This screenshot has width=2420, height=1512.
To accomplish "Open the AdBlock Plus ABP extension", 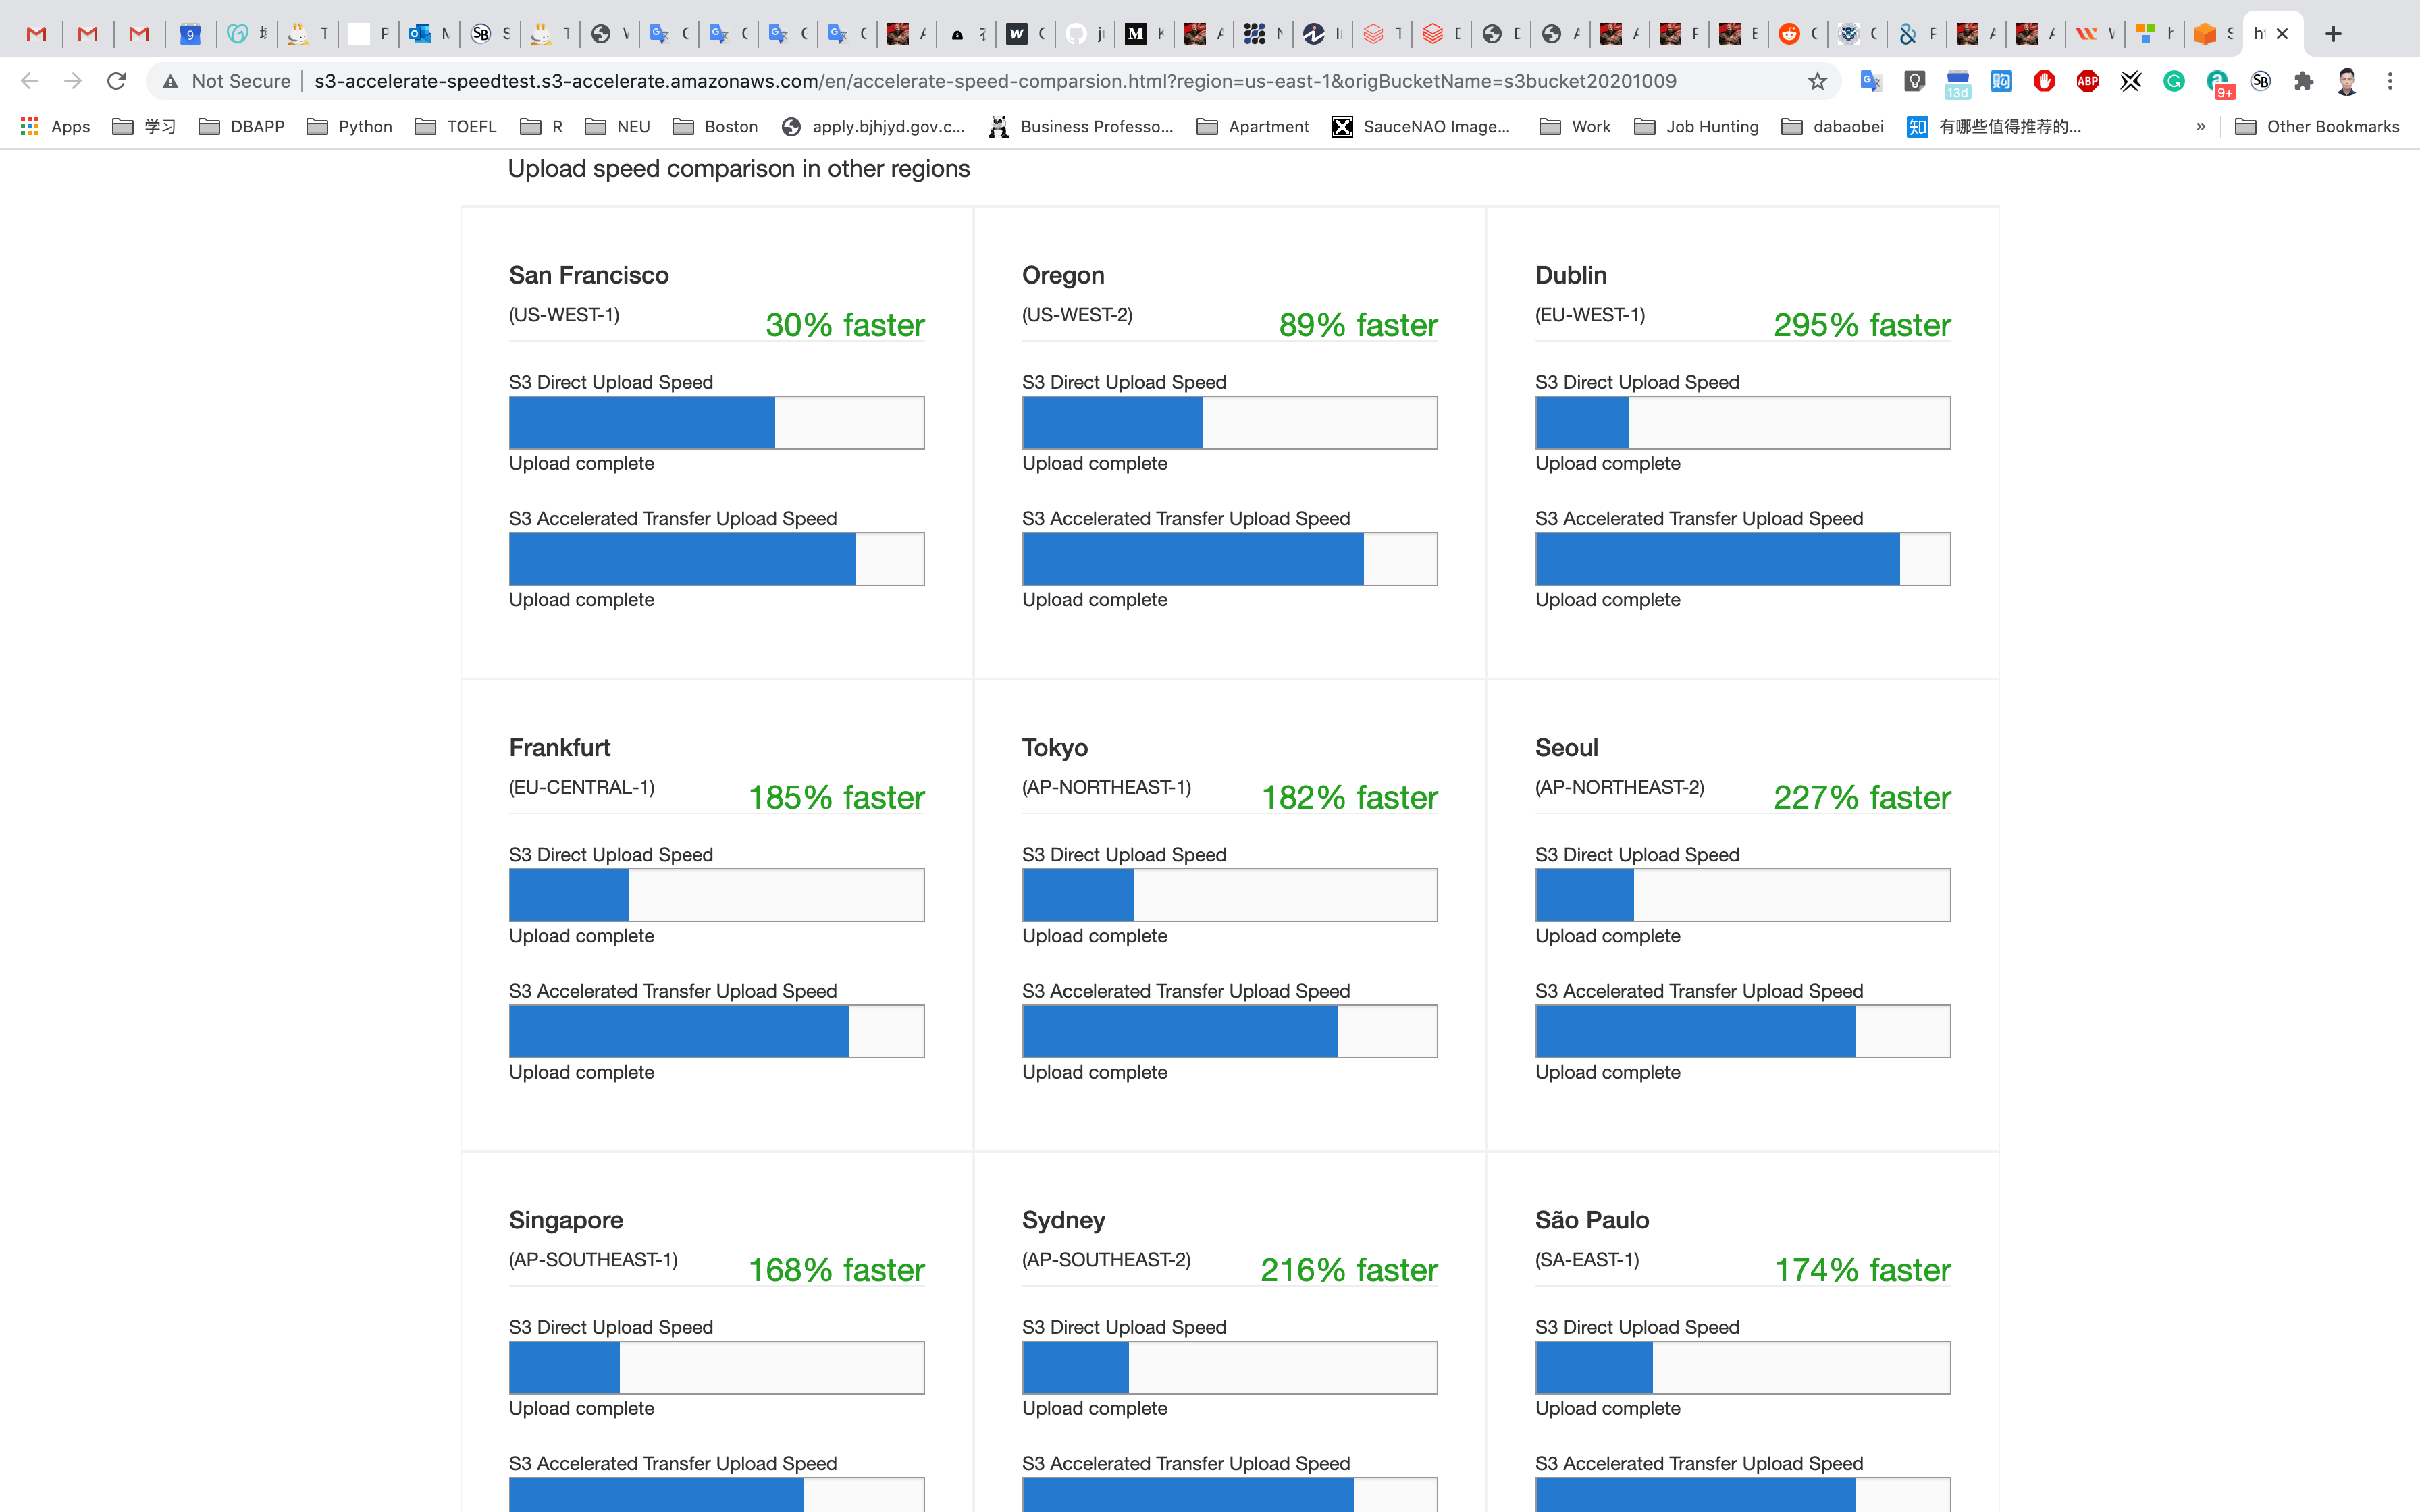I will click(2087, 81).
